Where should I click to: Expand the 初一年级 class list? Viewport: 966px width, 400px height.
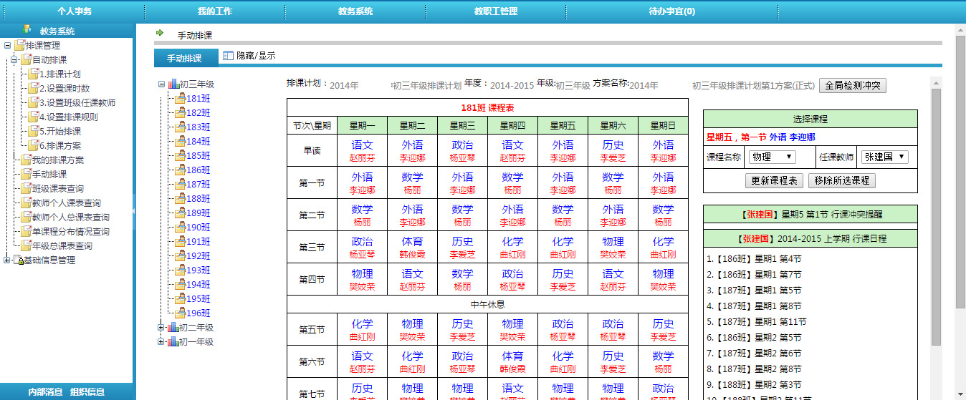161,342
